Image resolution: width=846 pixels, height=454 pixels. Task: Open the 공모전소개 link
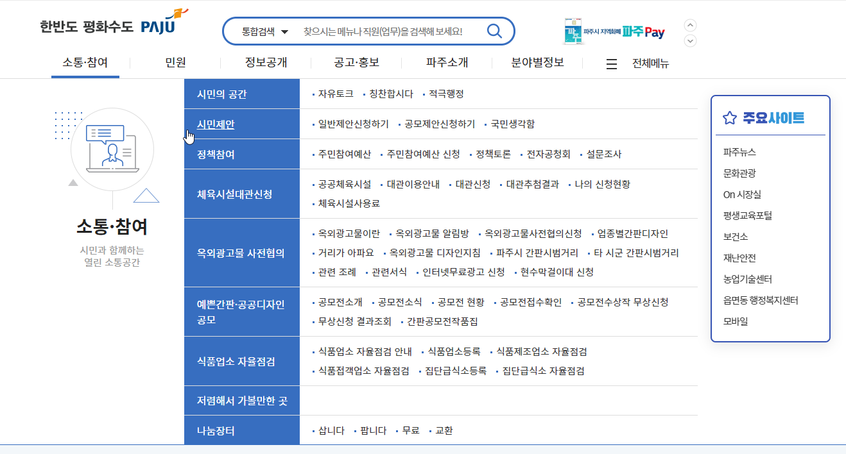pyautogui.click(x=340, y=302)
